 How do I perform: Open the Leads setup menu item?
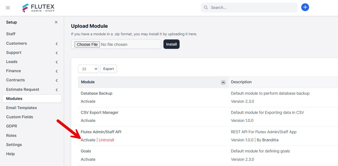point(12,62)
